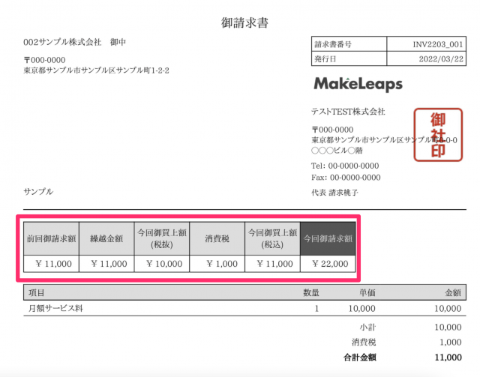
Task: Click the 項目 column header
Action: pos(36,292)
